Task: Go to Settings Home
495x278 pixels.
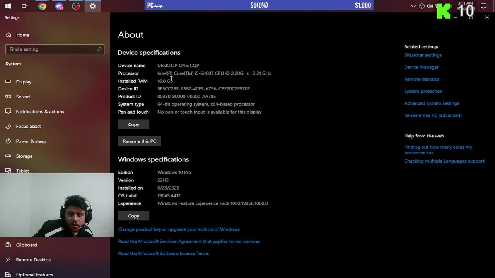Action: (x=23, y=35)
